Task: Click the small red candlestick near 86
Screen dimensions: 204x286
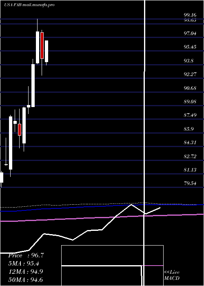Action: coord(20,130)
